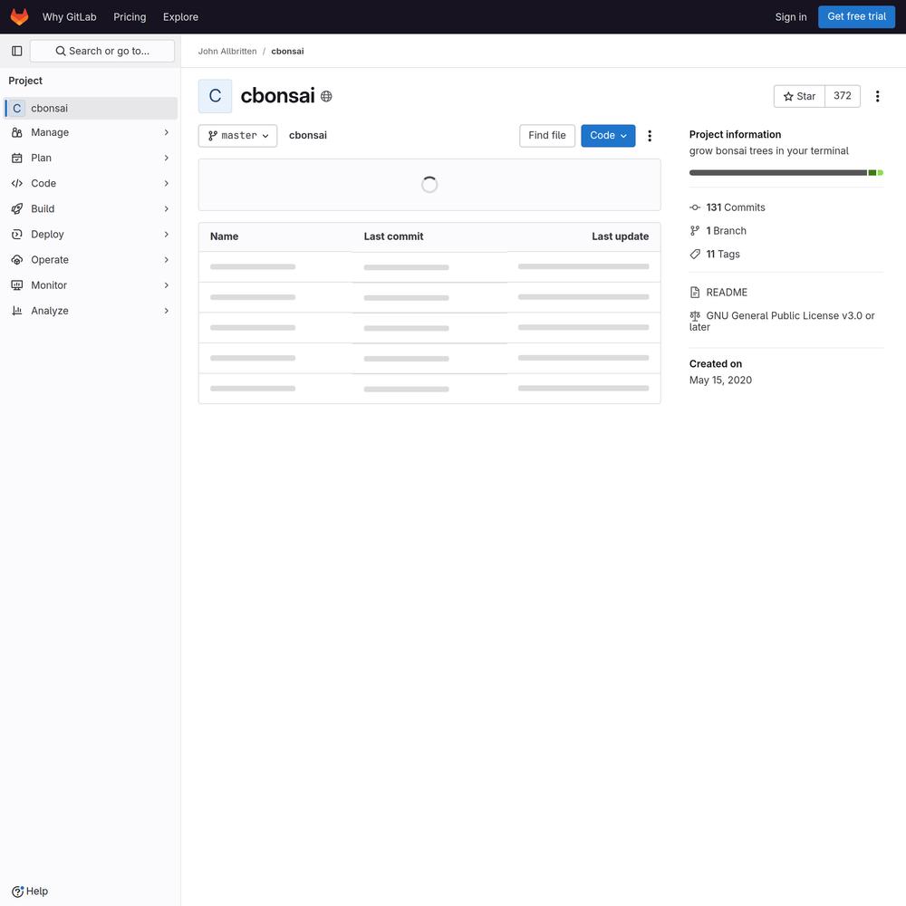Click the 'Created on' label
This screenshot has height=906, width=906.
pyautogui.click(x=716, y=363)
